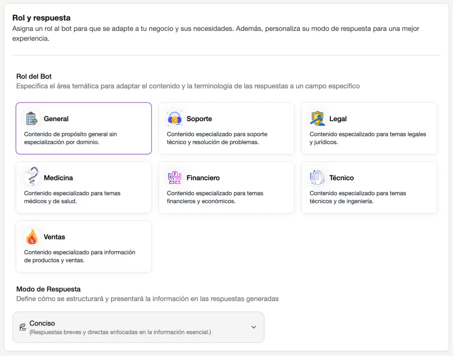Select the Legal role card

coord(369,128)
